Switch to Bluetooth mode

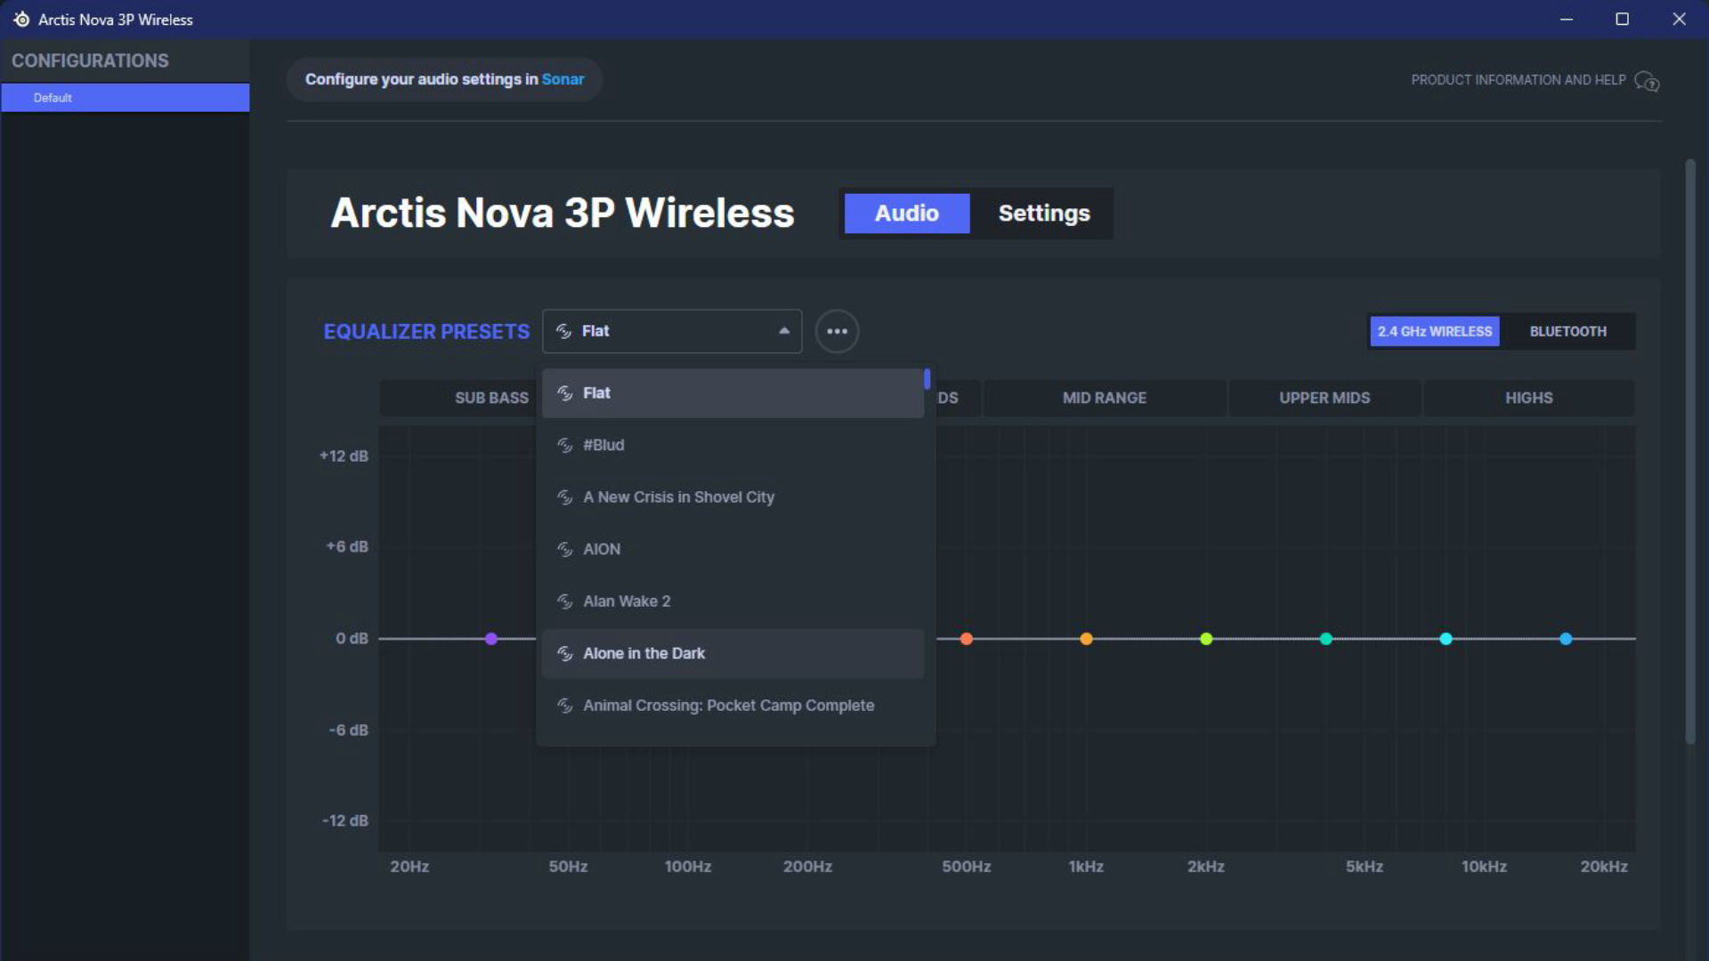(1567, 331)
